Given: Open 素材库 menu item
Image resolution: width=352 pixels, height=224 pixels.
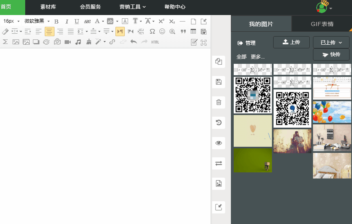Looking at the screenshot, I should coord(48,7).
